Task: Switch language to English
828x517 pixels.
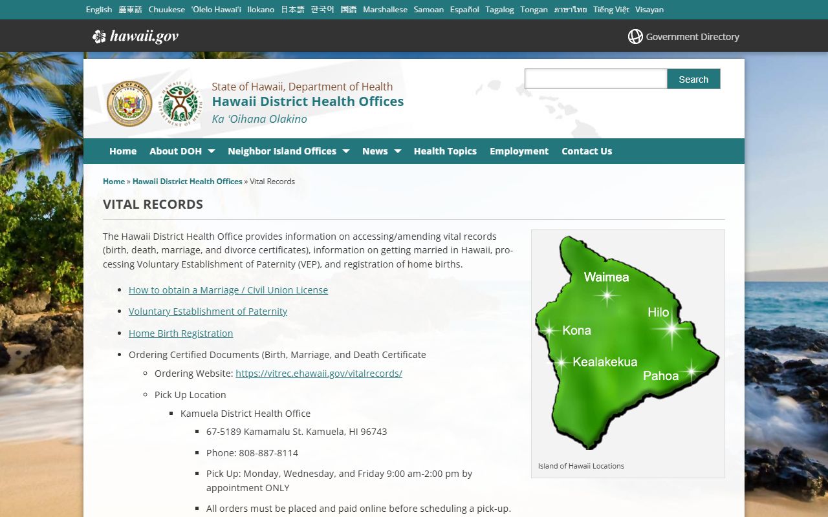Action: pyautogui.click(x=99, y=10)
